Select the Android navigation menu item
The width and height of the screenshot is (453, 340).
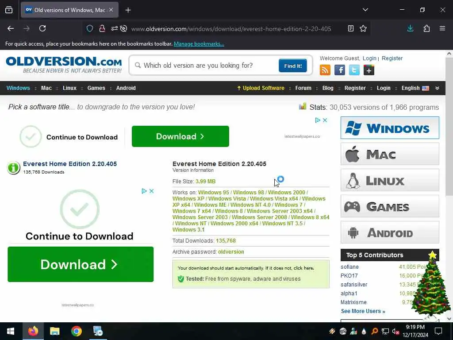pyautogui.click(x=126, y=88)
